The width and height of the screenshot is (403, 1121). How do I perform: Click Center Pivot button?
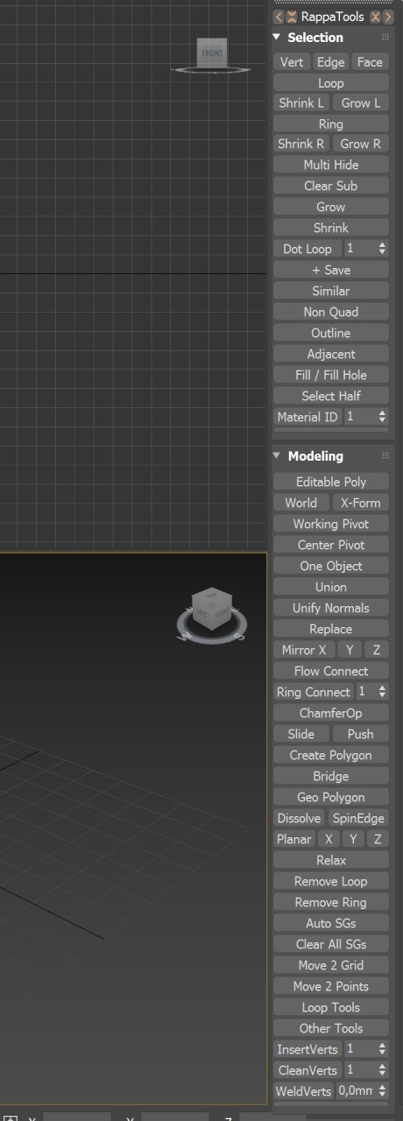pos(331,545)
